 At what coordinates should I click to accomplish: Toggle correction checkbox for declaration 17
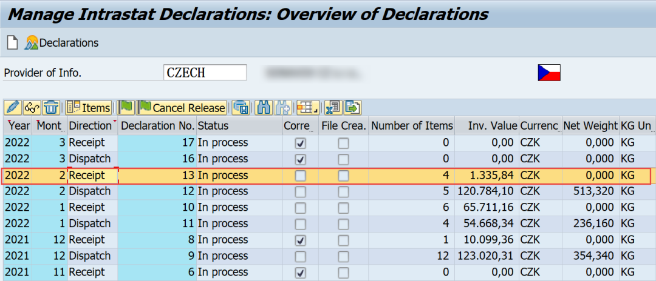click(x=301, y=144)
